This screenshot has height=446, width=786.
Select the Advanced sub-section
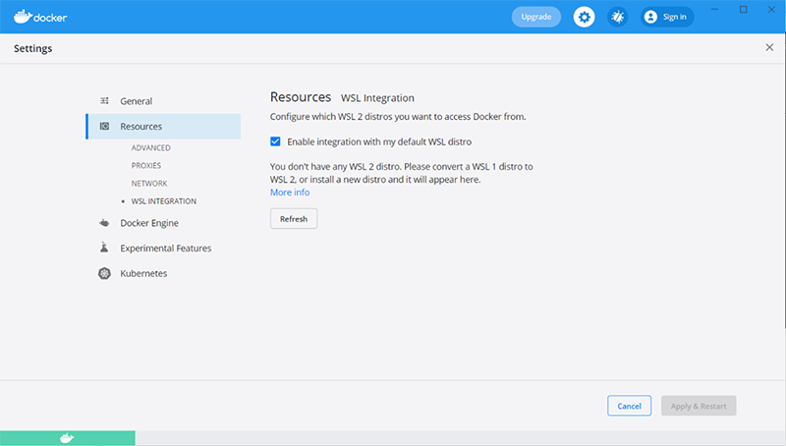151,147
